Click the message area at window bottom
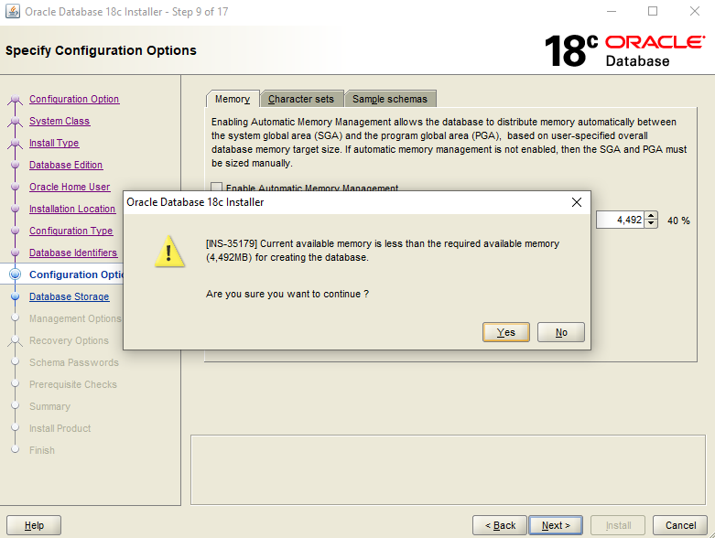Viewport: 715px width, 538px height. (x=448, y=469)
